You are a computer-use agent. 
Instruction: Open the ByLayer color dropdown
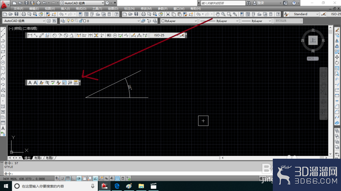point(179,21)
